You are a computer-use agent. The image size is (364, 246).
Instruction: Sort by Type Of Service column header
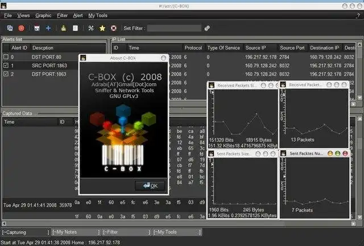click(x=224, y=48)
